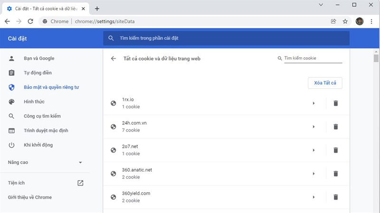Expand 360.anatic.net cookie details arrow
The image size is (380, 213).
pyautogui.click(x=313, y=174)
